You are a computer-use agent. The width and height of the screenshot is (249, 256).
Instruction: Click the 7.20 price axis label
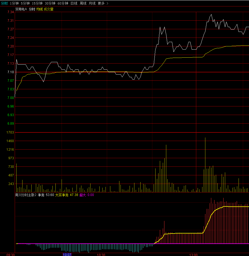click(11, 46)
